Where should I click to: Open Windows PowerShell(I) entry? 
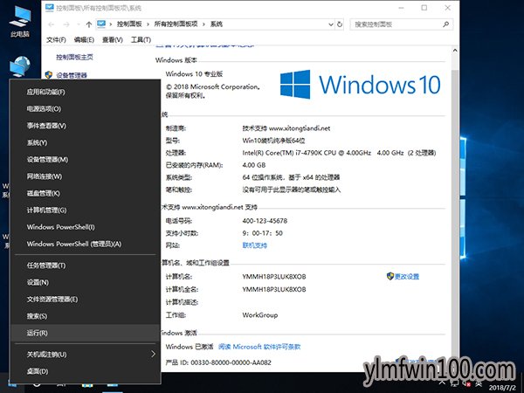(x=60, y=227)
